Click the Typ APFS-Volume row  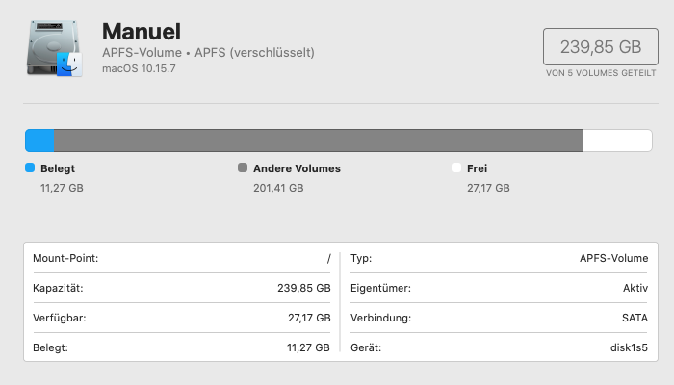point(499,258)
